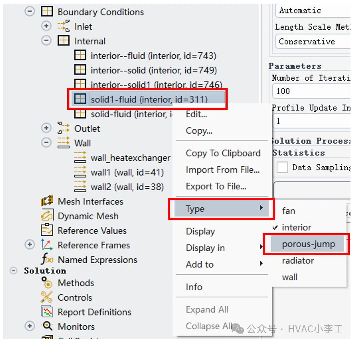Select Copy To Clipboard menu entry
354x343 pixels.
point(223,153)
